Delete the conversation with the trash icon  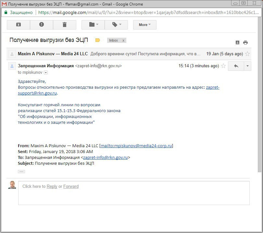[65, 25]
